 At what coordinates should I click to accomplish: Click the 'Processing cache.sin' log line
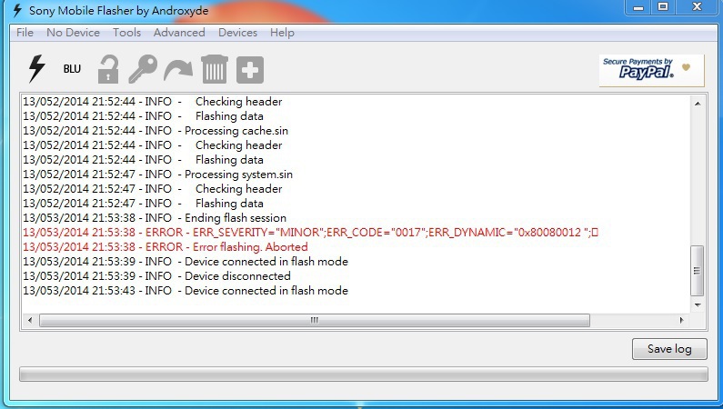156,131
